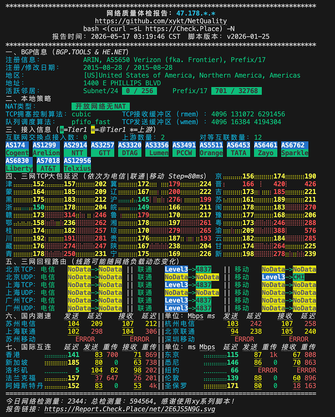Select the AS5650 Verizon registration line
The image size is (335, 417).
point(174,60)
